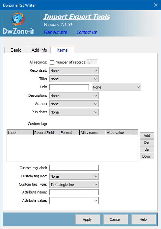Focus the Custom tag label field
This screenshot has width=161, height=229.
coord(74,168)
